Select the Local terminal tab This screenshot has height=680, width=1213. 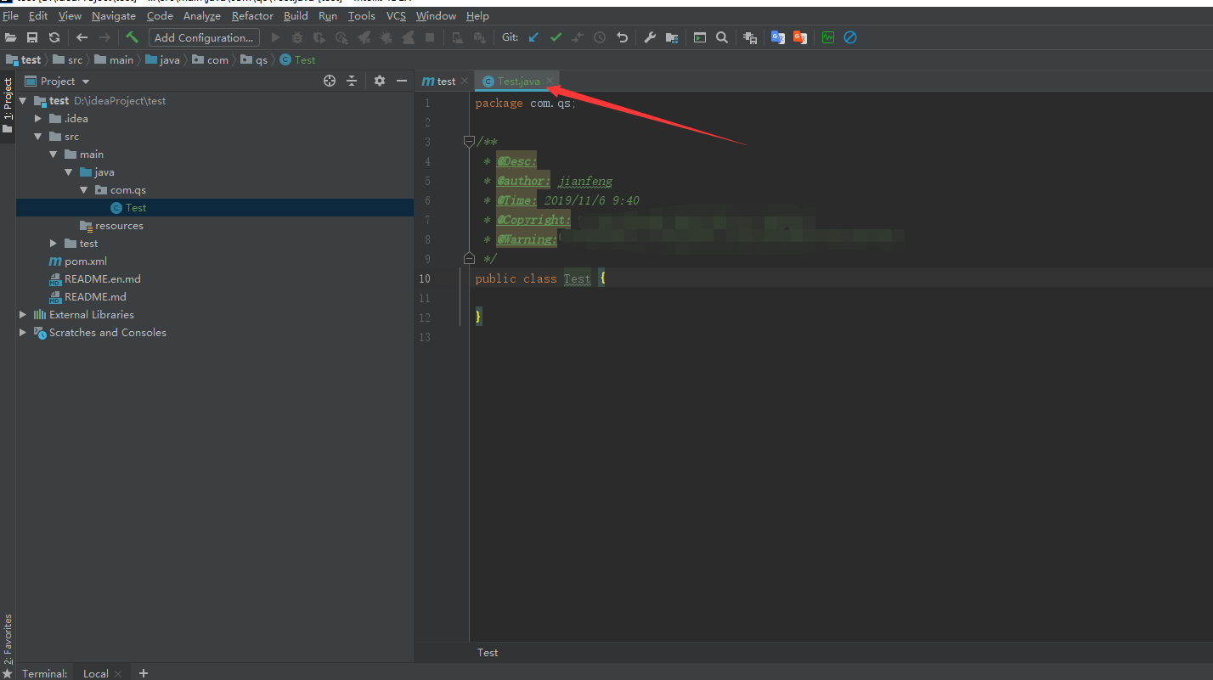coord(96,673)
